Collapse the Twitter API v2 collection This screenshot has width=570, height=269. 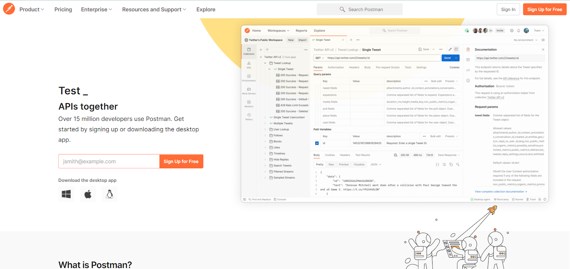tap(261, 57)
